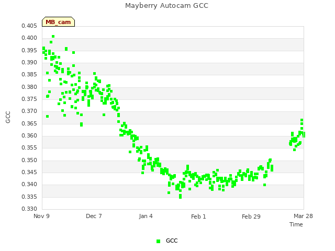
Task: Click the 0.375 y-axis value
Action: 29,99
